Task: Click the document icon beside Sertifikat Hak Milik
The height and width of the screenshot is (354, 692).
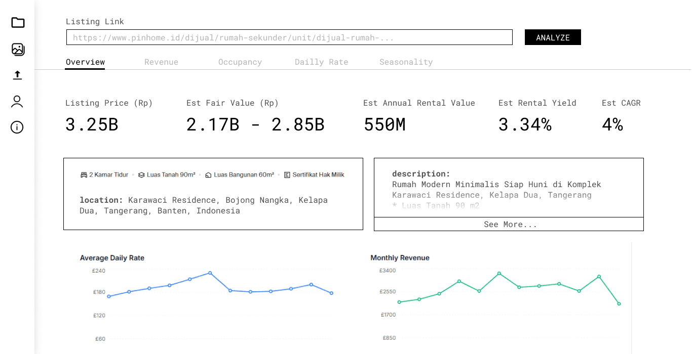Action: [287, 174]
